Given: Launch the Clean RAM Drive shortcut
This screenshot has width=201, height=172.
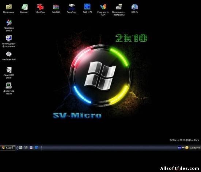Looking at the screenshot, I should 9,73.
